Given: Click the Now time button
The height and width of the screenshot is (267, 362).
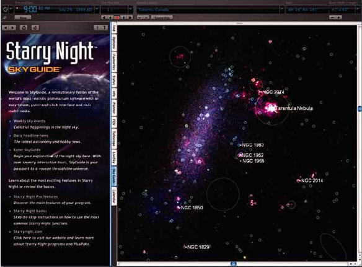Looking at the screenshot, I should [x=22, y=17].
